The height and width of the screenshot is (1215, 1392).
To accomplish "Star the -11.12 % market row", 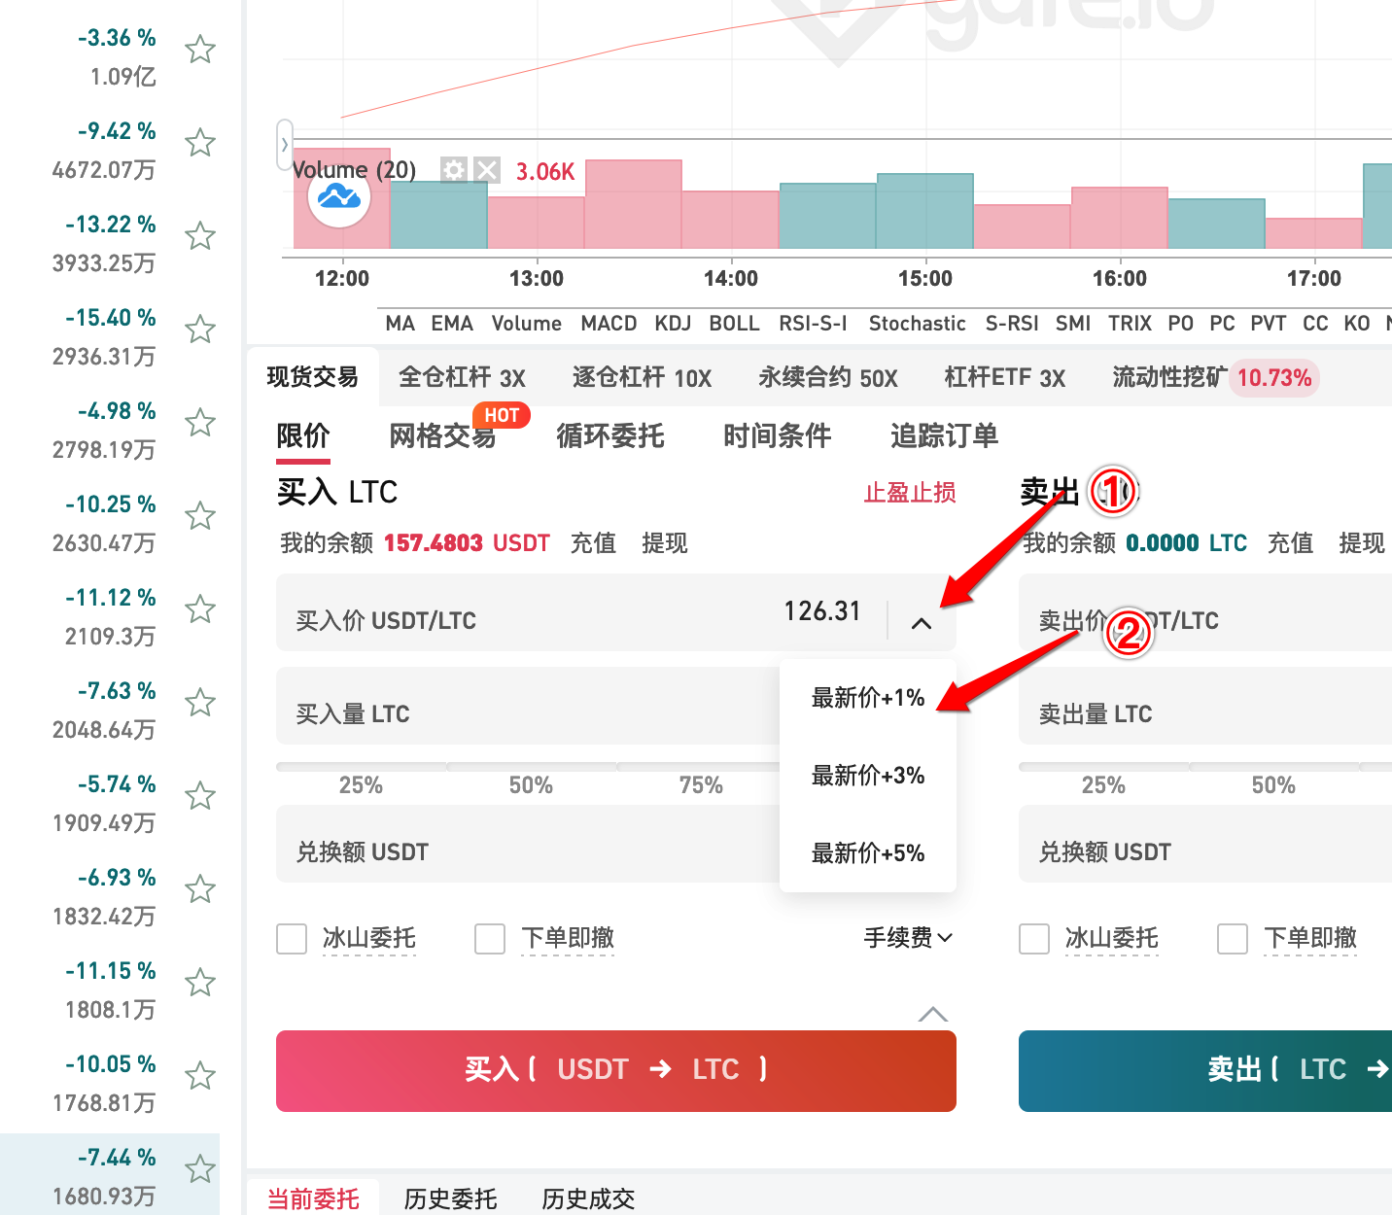I will pyautogui.click(x=200, y=609).
